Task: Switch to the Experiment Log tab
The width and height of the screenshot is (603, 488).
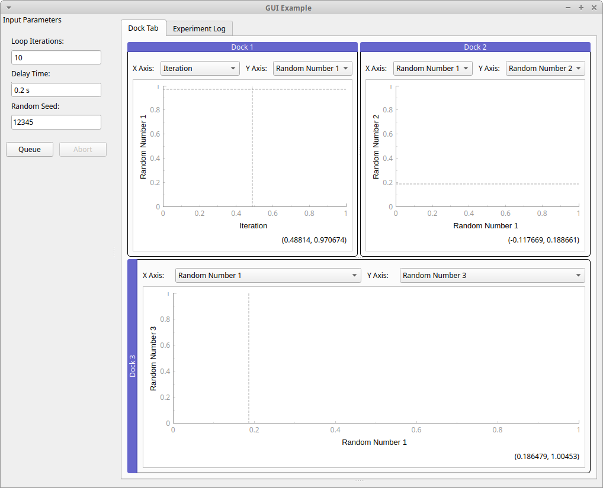Action: pos(199,29)
